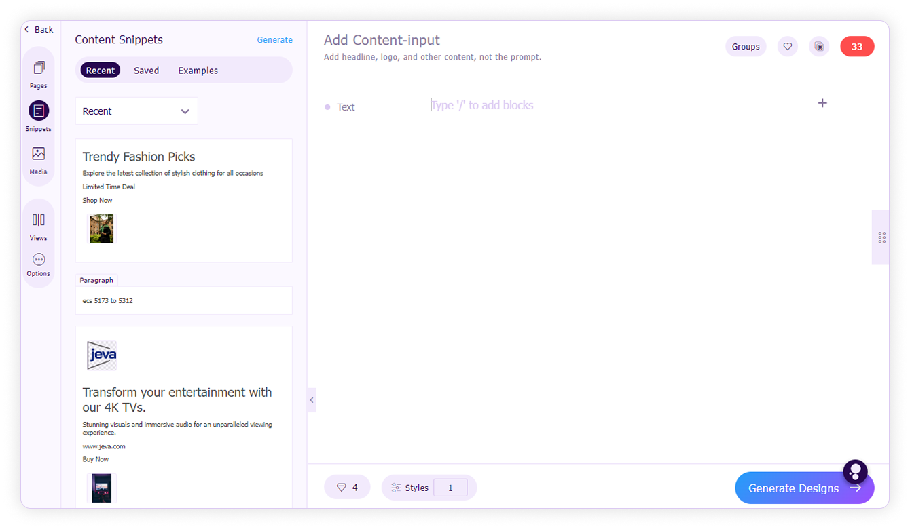
Task: Click the clear content icon near Groups
Action: point(819,47)
